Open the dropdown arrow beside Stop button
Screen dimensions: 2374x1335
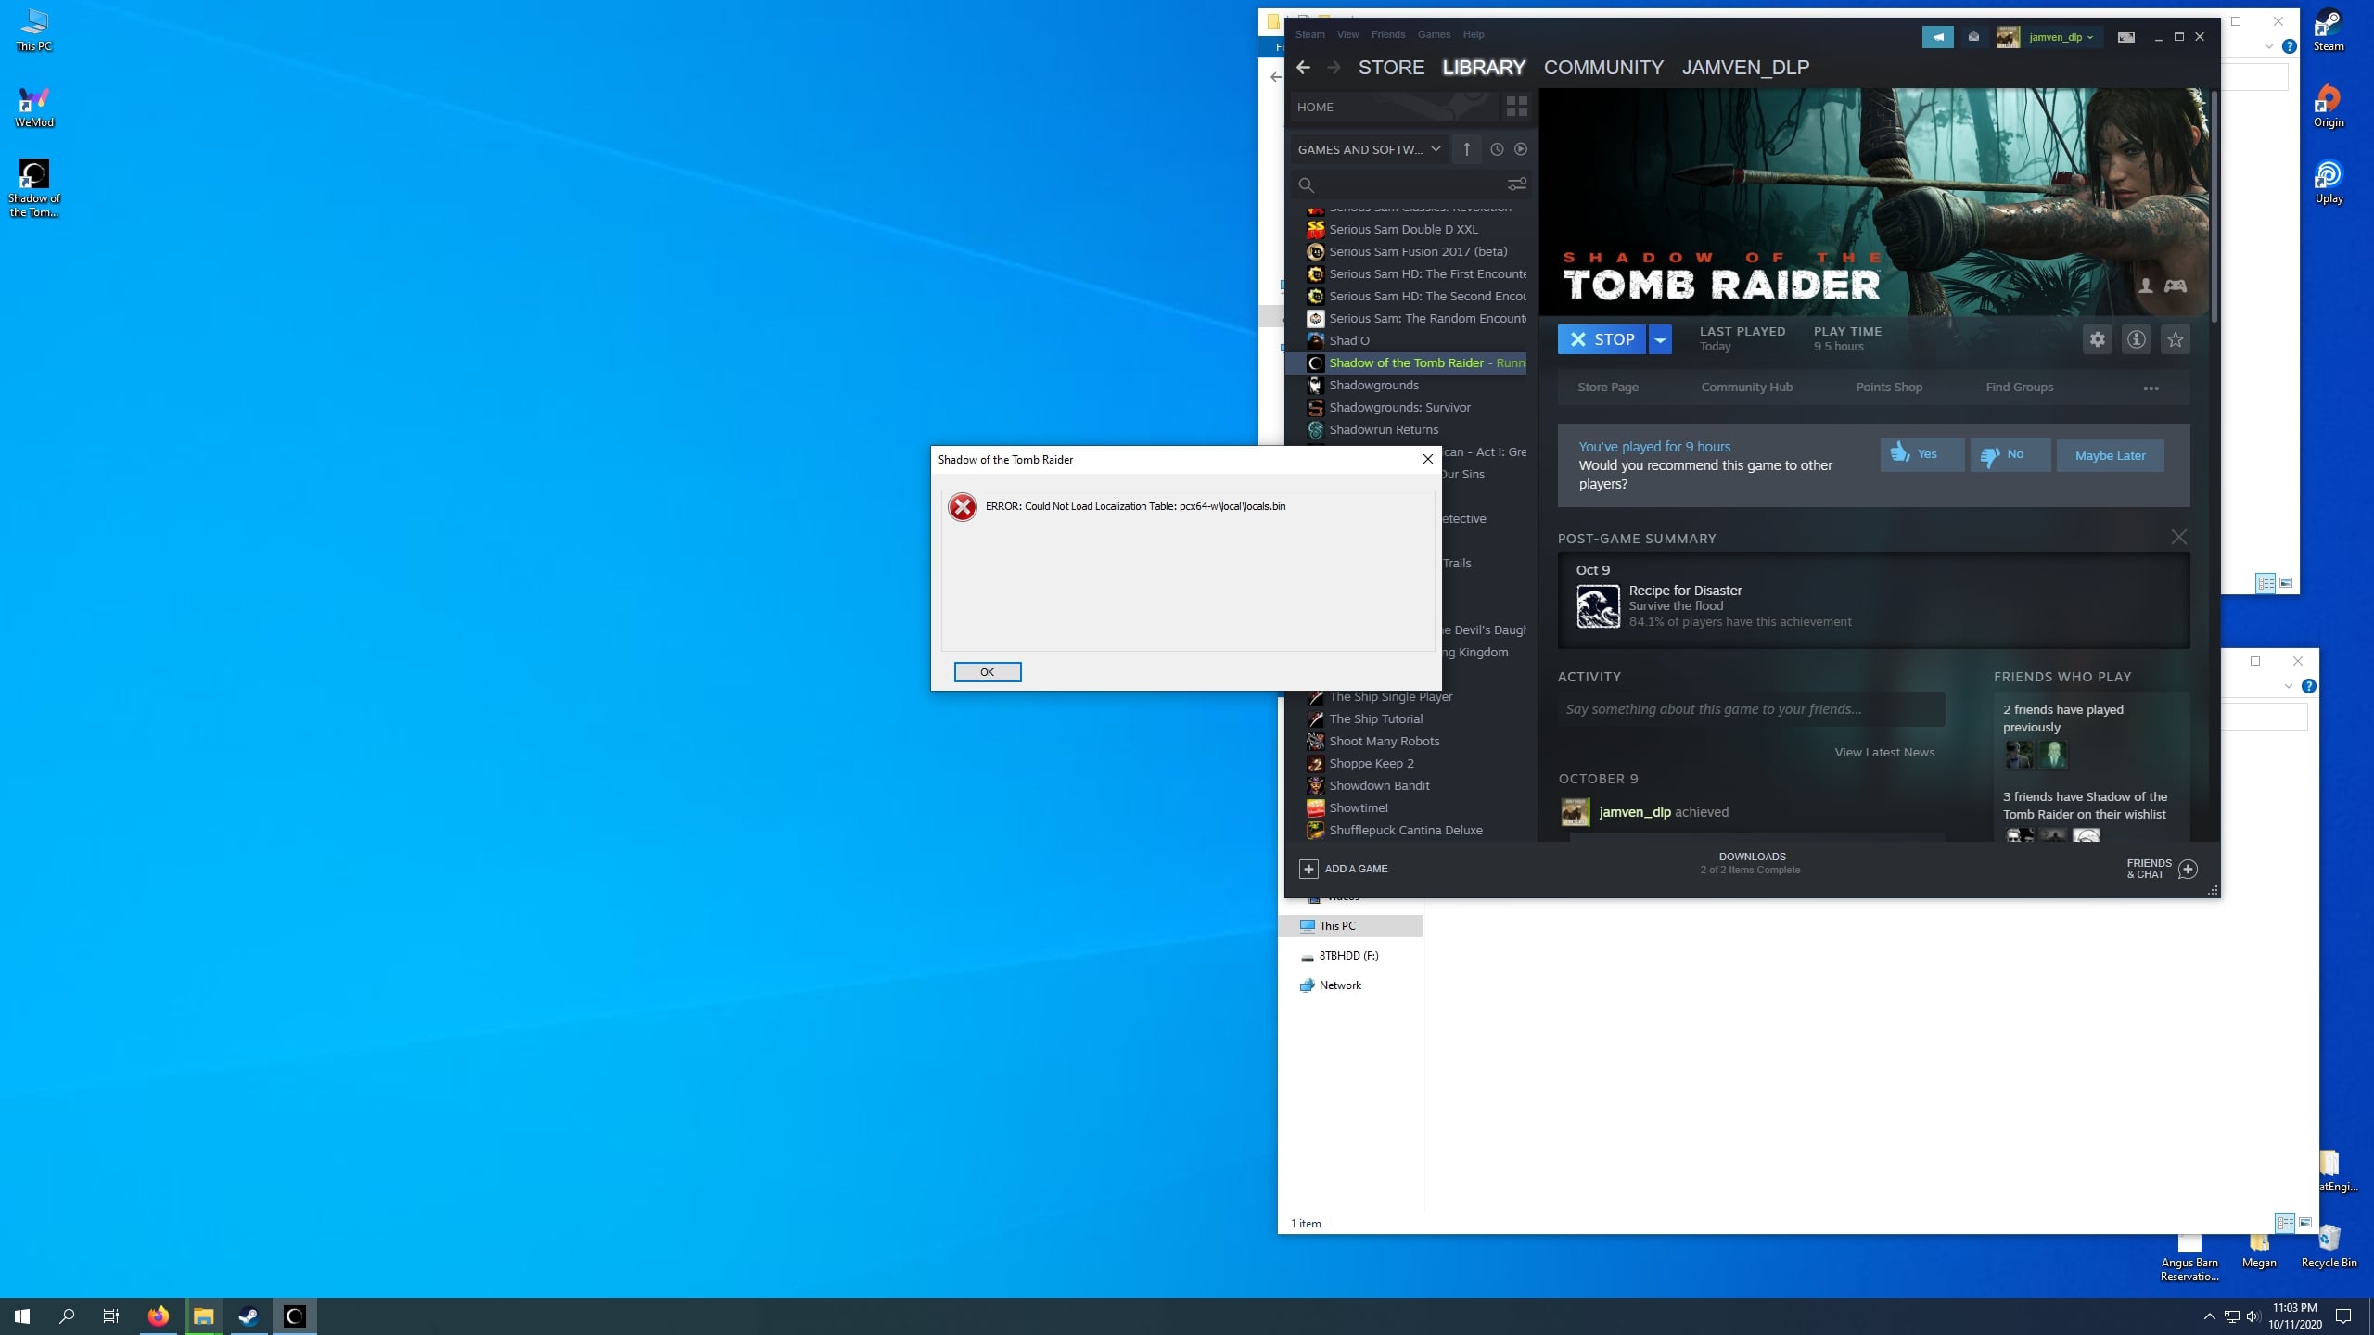pyautogui.click(x=1660, y=339)
